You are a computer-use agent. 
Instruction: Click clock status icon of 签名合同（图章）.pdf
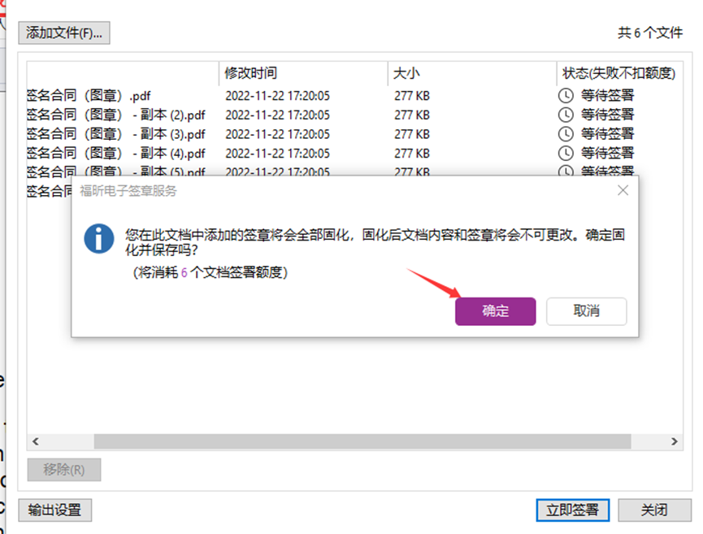click(566, 96)
